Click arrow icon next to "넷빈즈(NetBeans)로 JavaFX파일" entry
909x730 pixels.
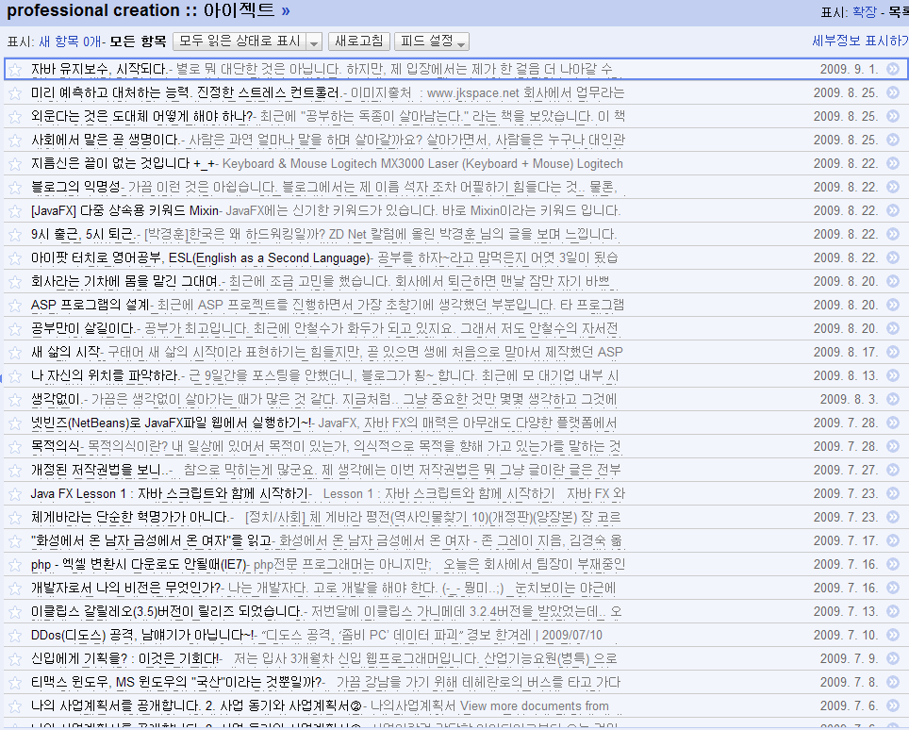tap(894, 422)
